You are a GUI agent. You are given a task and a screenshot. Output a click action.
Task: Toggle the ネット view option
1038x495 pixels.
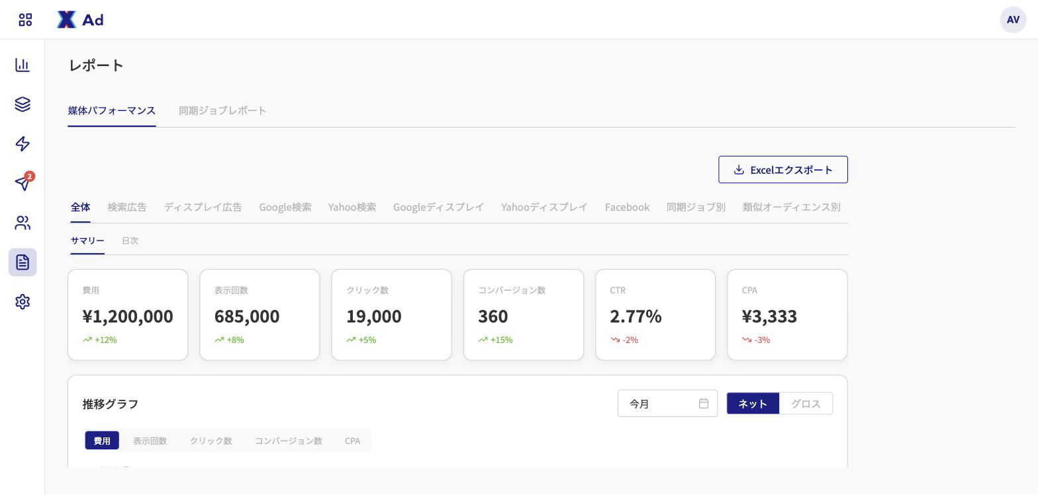[753, 403]
